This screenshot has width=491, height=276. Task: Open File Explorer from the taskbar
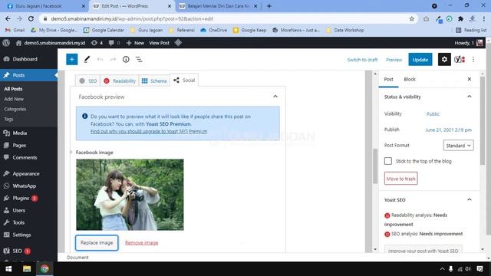[x=27, y=269]
